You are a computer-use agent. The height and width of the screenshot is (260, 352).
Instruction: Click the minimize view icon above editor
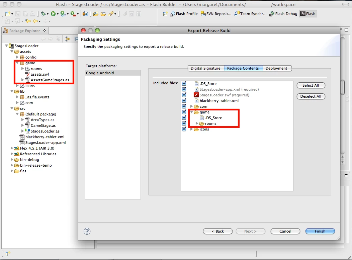[341, 29]
